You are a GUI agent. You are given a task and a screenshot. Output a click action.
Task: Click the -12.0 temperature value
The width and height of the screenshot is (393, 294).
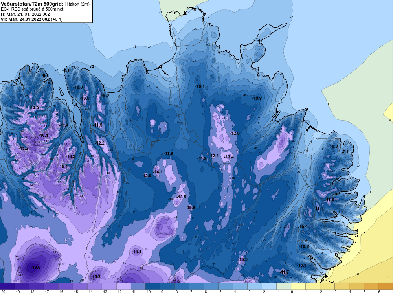click(235, 133)
